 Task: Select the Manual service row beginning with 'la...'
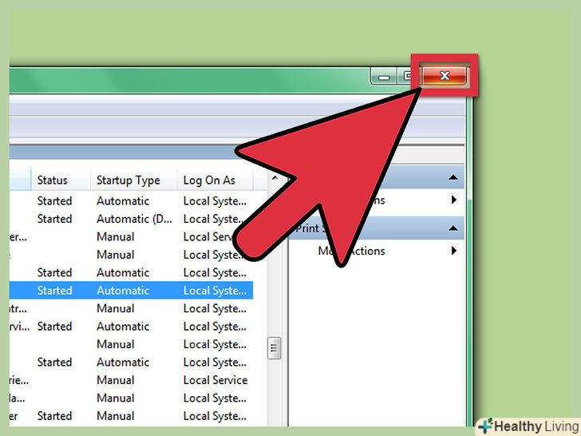coord(131,398)
